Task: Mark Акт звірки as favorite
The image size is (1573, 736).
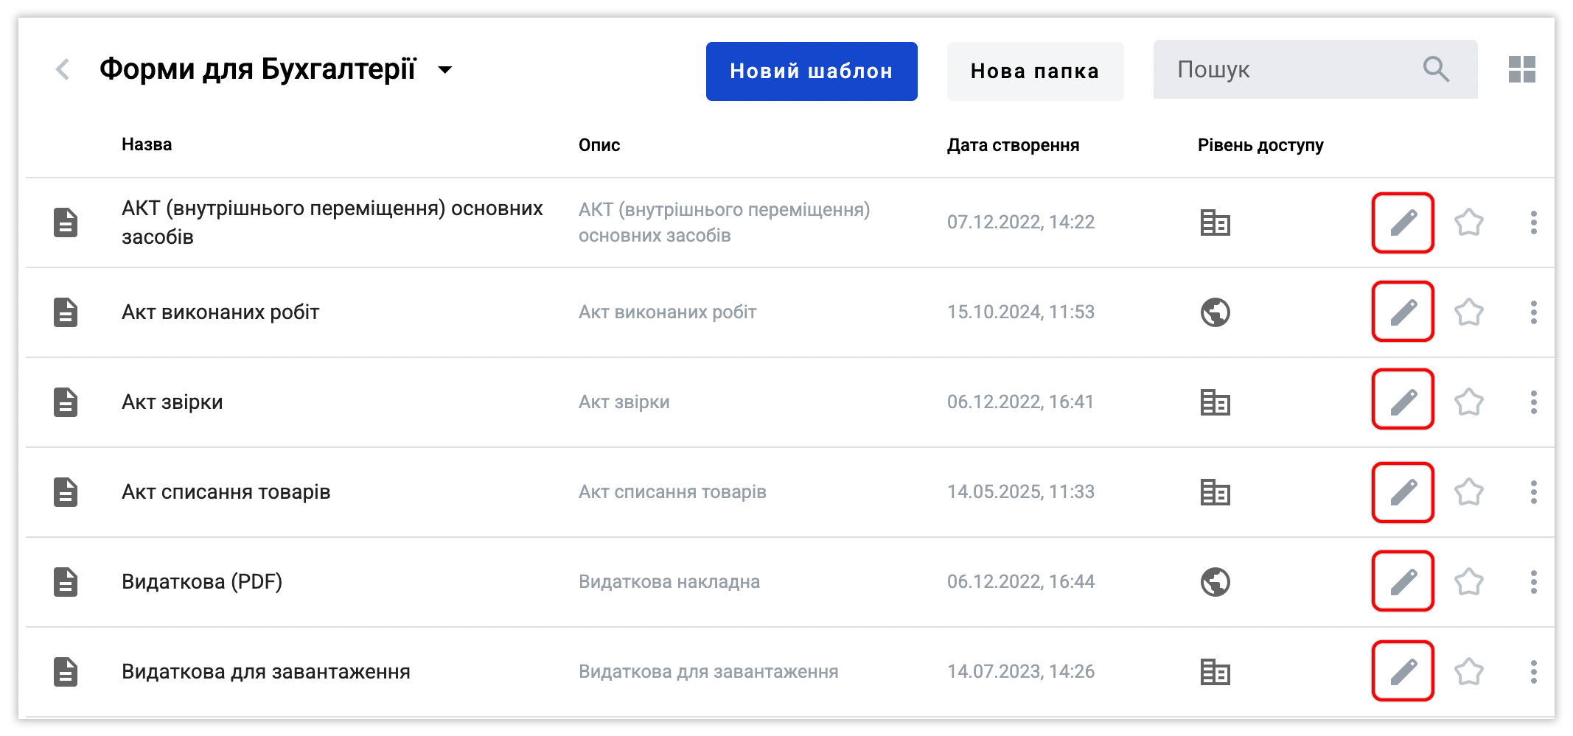Action: (x=1468, y=402)
